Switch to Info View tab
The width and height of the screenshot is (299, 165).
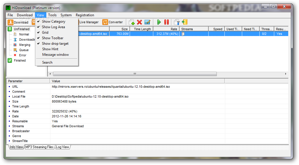16,147
